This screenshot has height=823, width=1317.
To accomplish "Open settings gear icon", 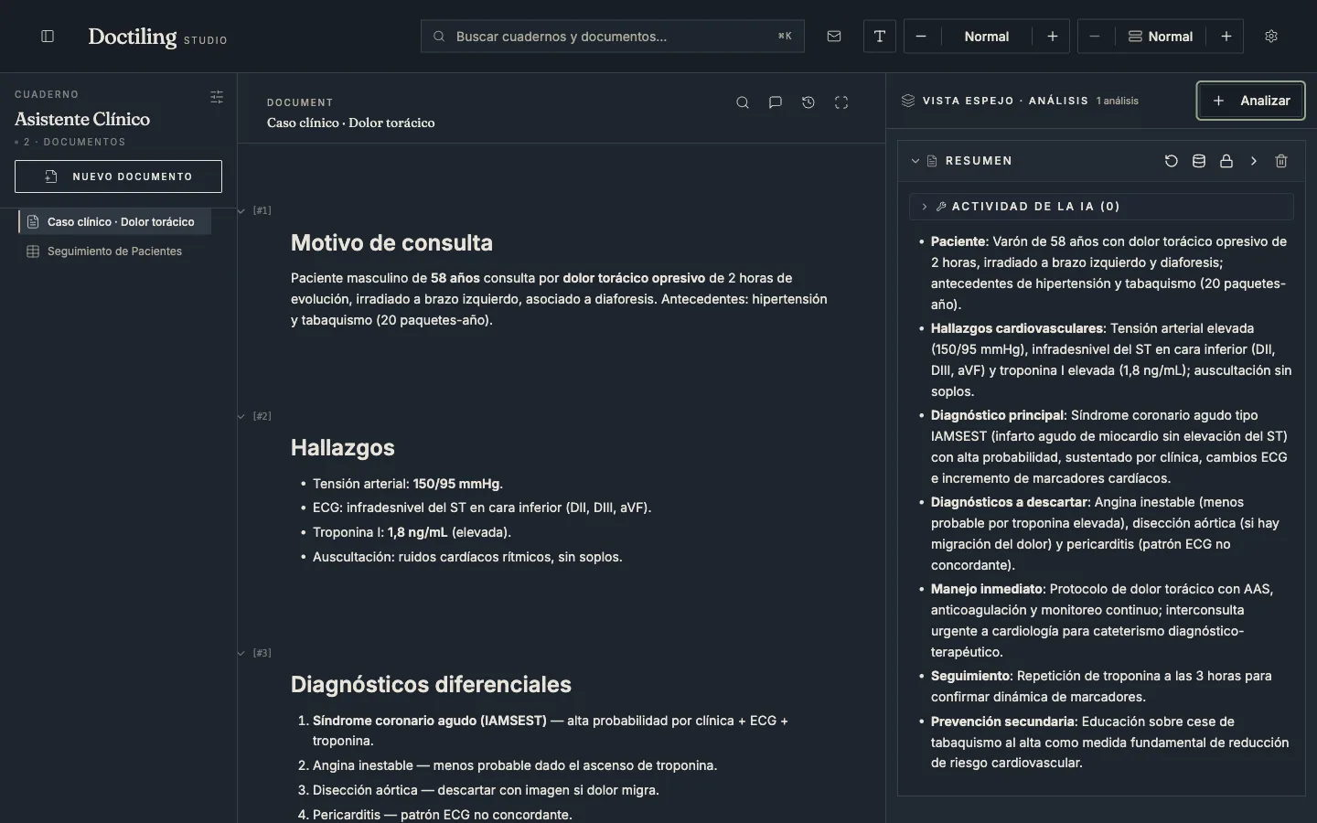I will (x=1271, y=37).
